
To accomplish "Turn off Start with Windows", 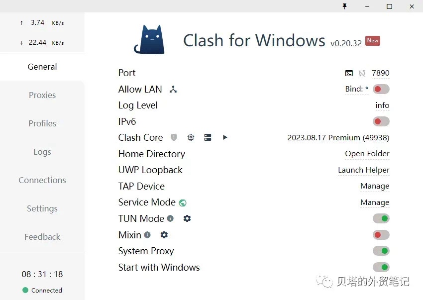I will [x=381, y=267].
